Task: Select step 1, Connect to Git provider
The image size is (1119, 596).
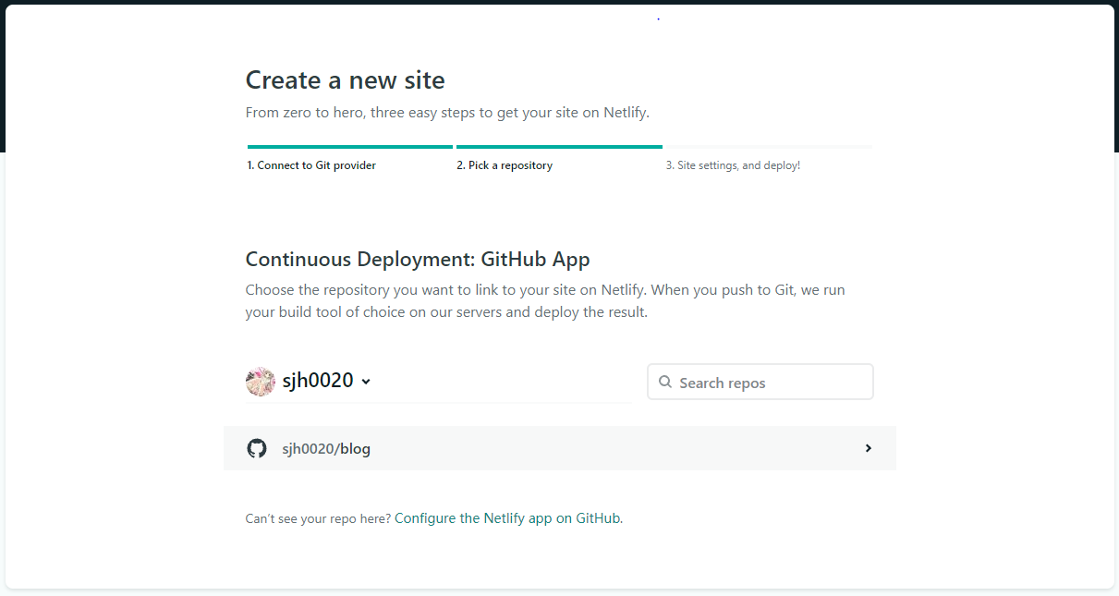Action: (310, 164)
